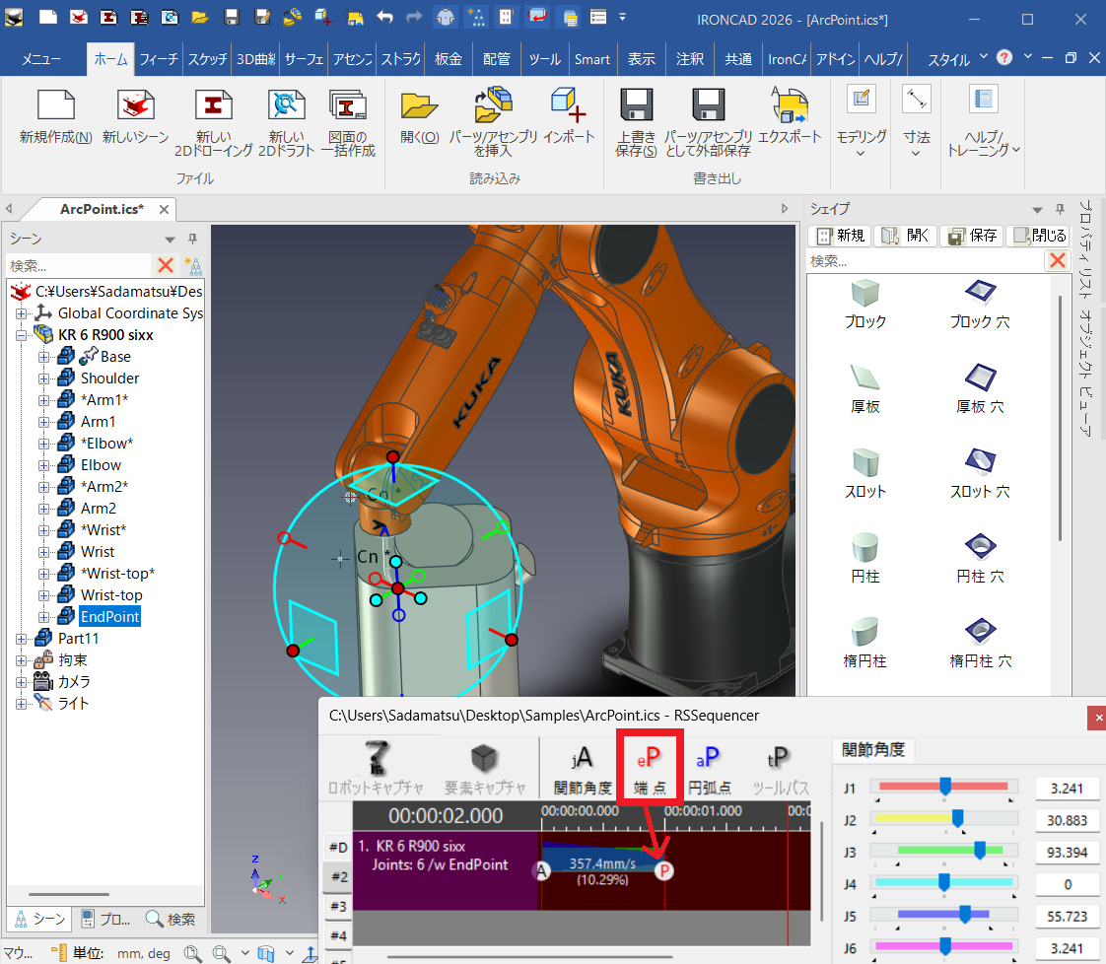Click the 開く button in シェイプ panel
The image size is (1106, 964).
[x=907, y=236]
